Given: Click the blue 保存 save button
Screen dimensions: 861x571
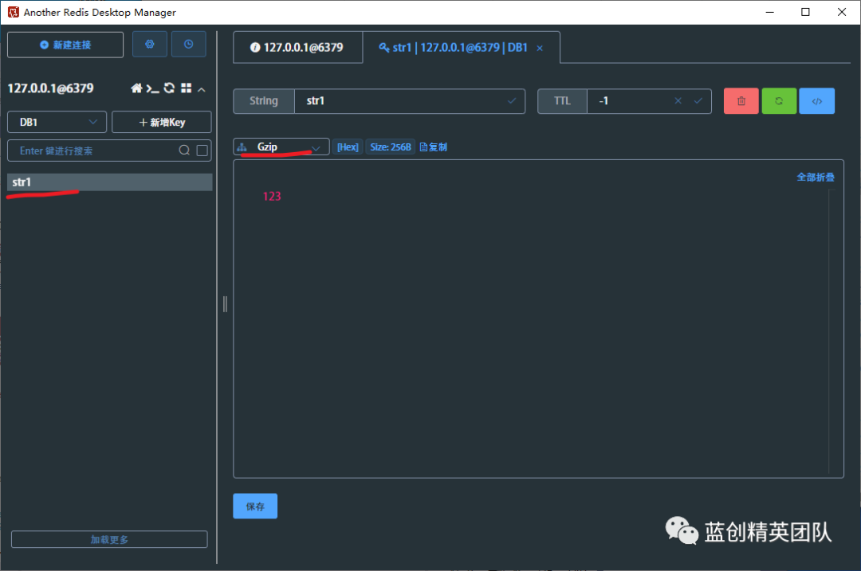Looking at the screenshot, I should click(x=255, y=506).
